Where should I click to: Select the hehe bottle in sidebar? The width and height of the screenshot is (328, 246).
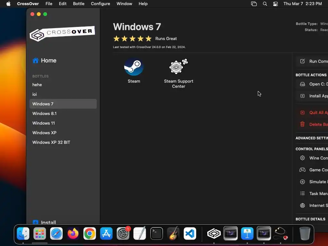point(63,85)
